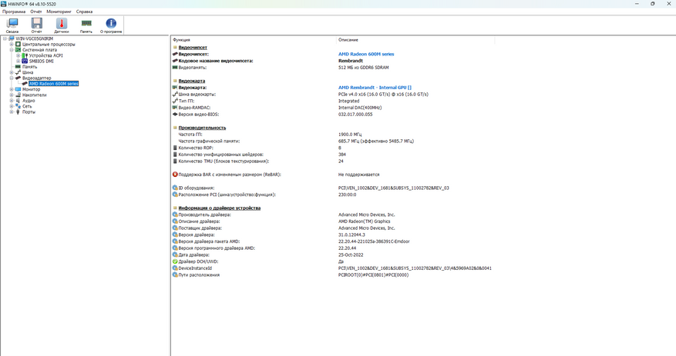Click the screen icon beside Монитор
Image resolution: width=676 pixels, height=356 pixels.
tap(18, 89)
